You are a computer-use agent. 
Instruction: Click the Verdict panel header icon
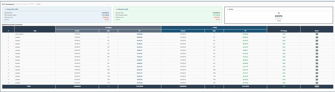(x=227, y=9)
